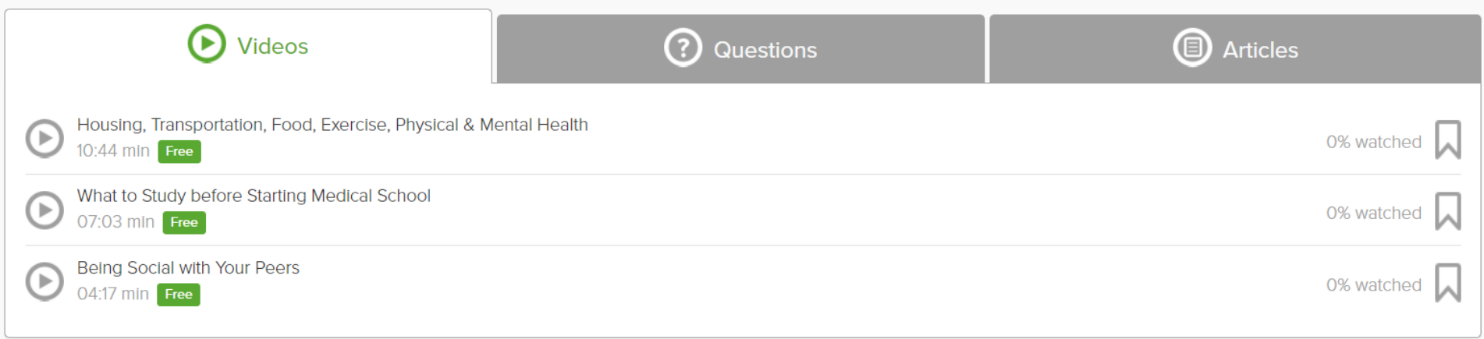Click Free badge under Housing video
The image size is (1484, 339).
(x=179, y=151)
